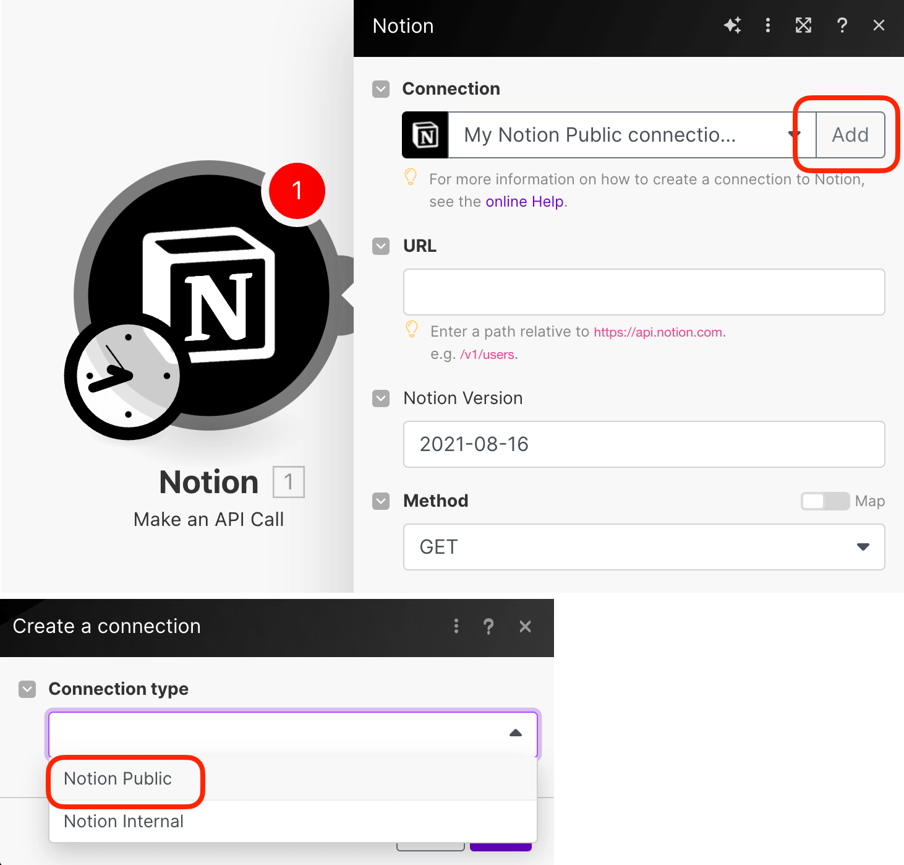Expand the Notion module to fullscreen

[803, 25]
